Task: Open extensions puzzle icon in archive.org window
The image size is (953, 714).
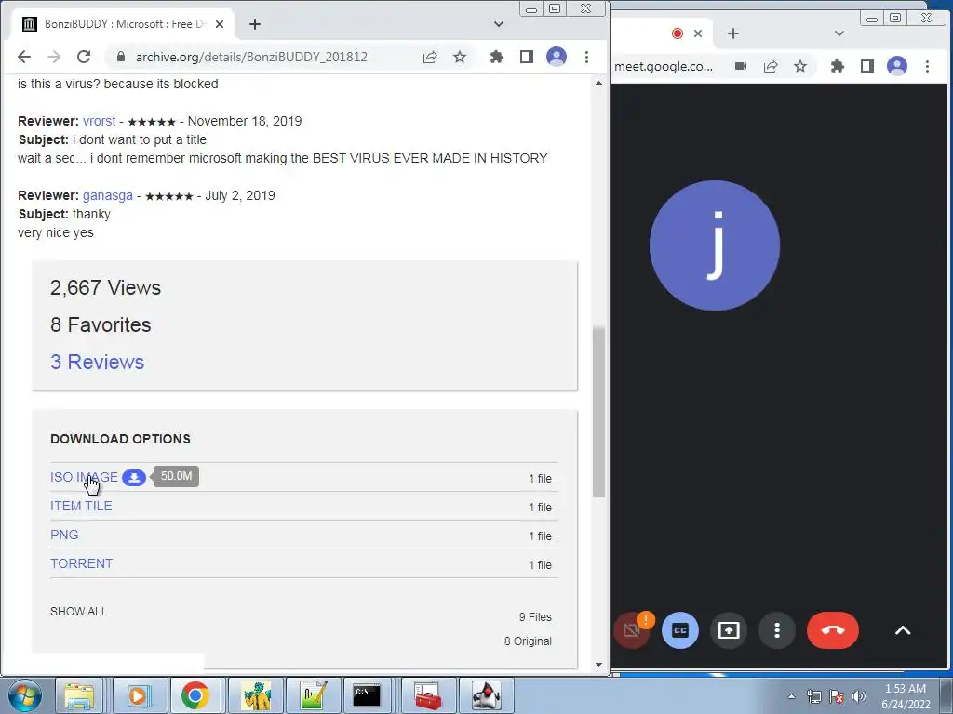Action: coord(497,57)
